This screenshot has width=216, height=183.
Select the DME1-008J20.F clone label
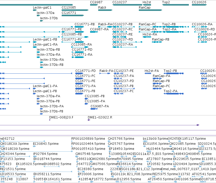61,118
